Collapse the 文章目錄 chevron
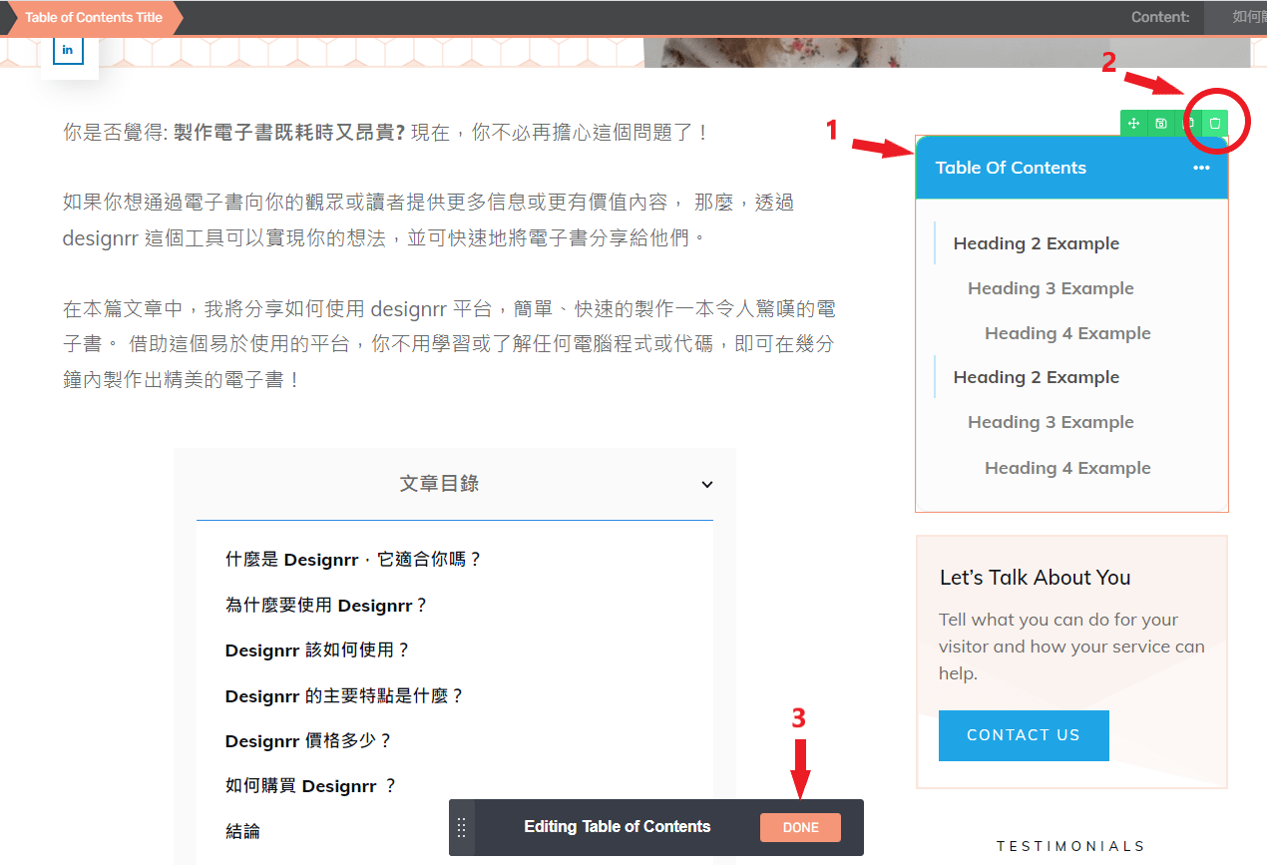 pos(707,484)
